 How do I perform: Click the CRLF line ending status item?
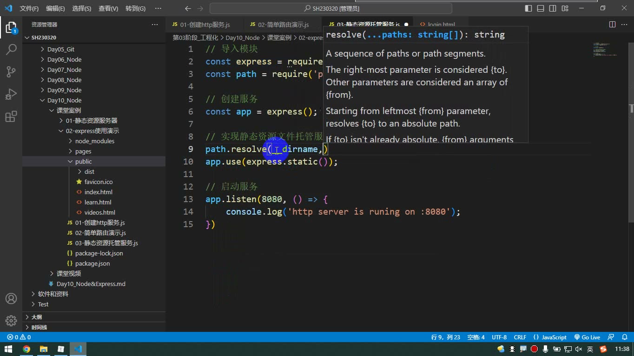point(520,337)
